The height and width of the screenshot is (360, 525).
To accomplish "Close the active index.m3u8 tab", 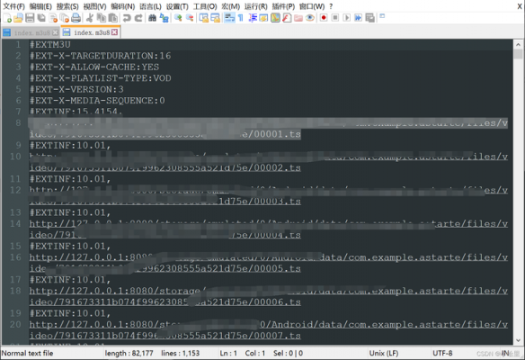I will coord(114,32).
